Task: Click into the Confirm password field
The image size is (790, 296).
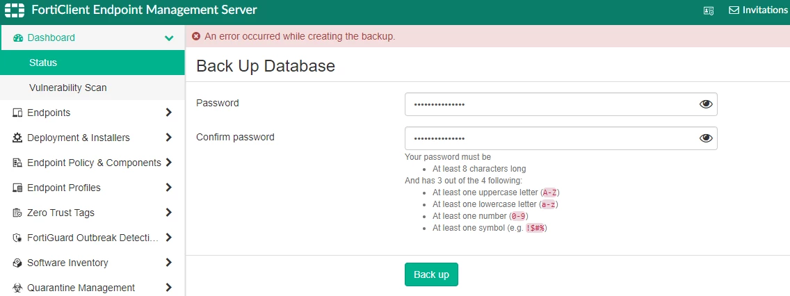Action: [x=561, y=138]
